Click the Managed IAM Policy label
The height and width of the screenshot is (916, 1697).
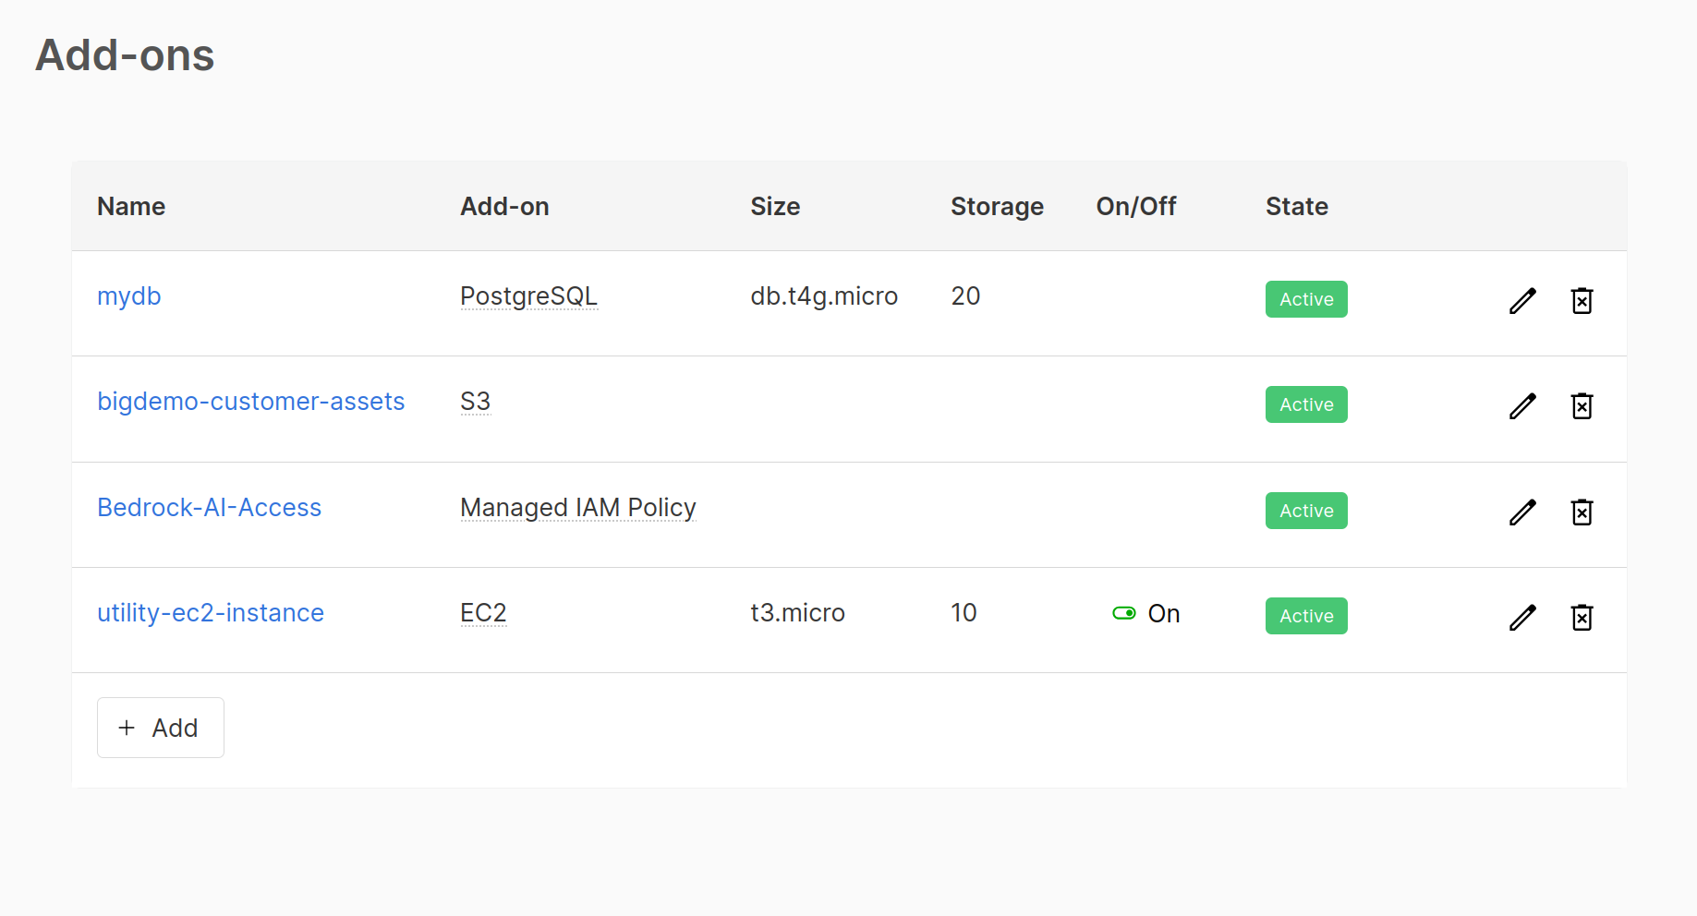click(577, 508)
